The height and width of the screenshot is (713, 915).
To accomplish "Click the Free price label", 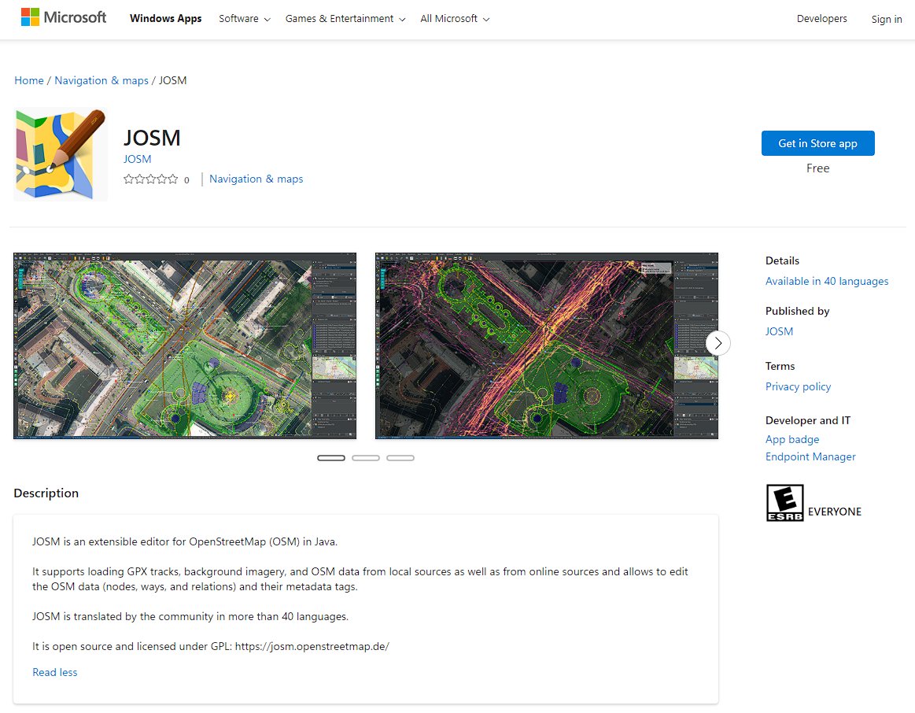I will (817, 168).
